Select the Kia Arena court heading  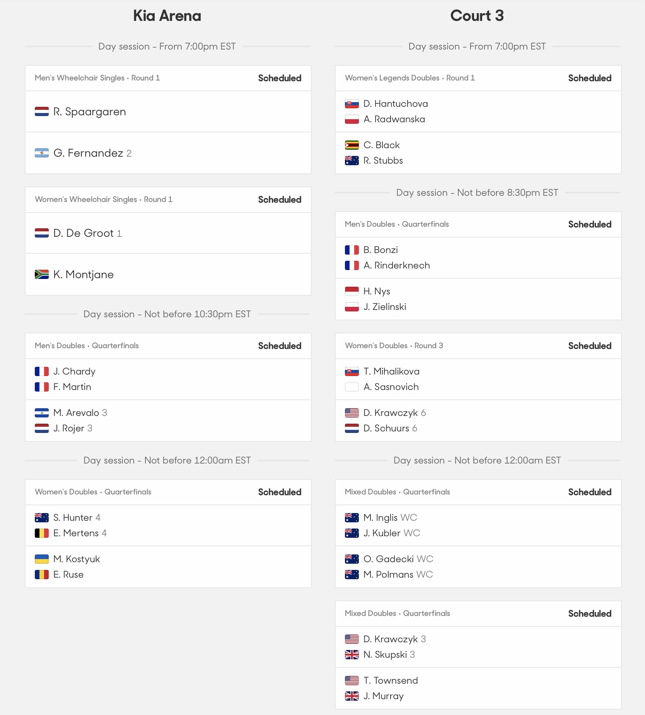[167, 16]
